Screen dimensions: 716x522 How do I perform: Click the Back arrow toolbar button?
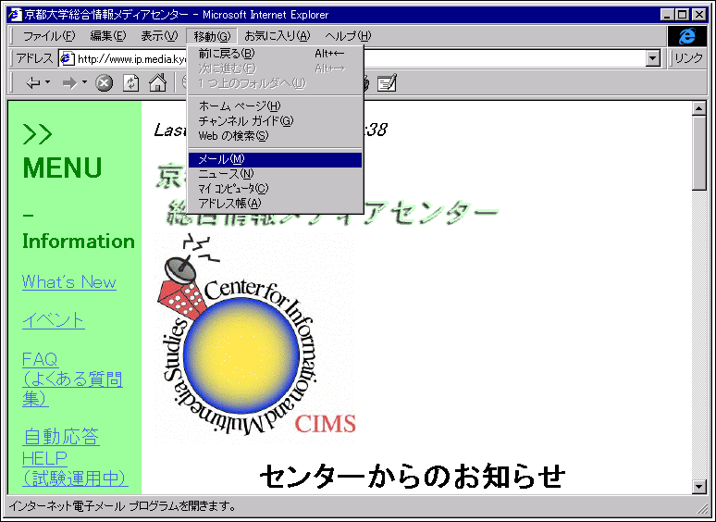(x=33, y=83)
